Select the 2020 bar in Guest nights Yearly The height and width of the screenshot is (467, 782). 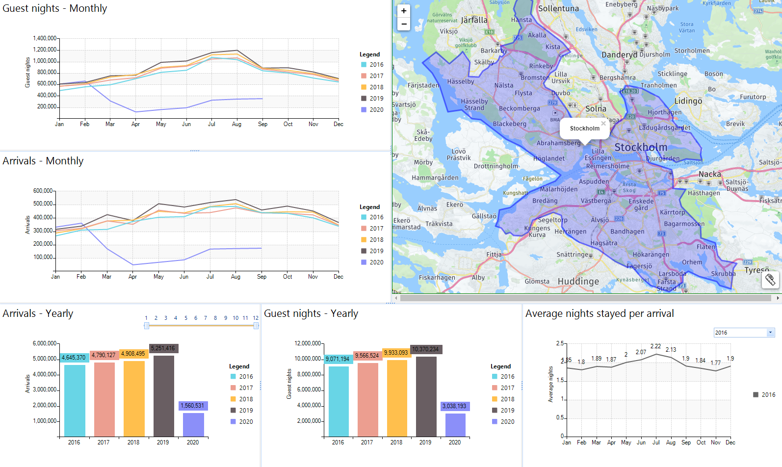tap(455, 425)
